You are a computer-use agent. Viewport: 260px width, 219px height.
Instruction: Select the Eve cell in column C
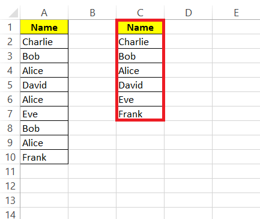[141, 99]
